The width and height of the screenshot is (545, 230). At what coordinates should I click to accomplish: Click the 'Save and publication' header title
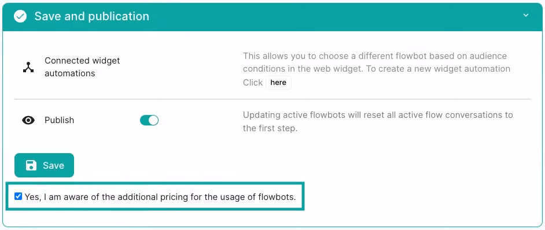[x=92, y=16]
